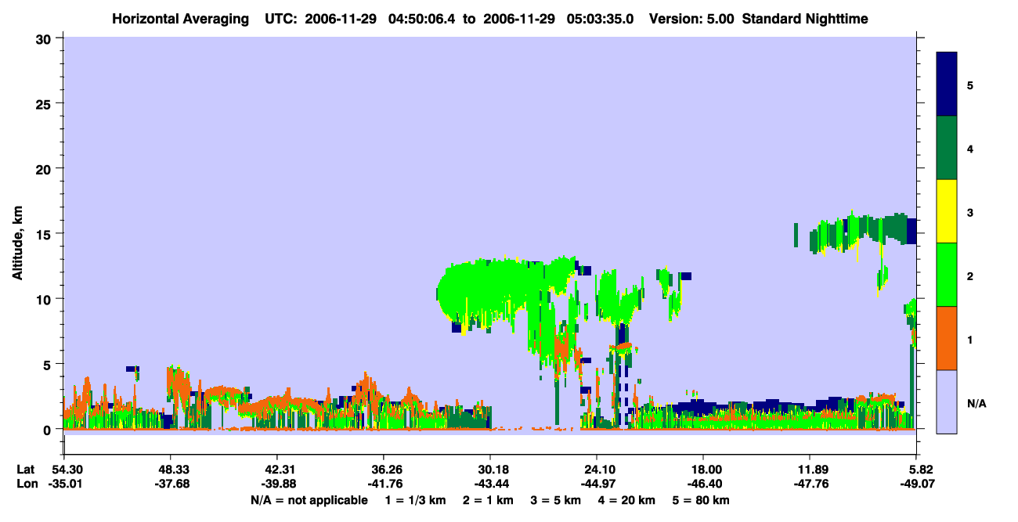Image resolution: width=1018 pixels, height=522 pixels.
Task: Click the navy blue colorbar segment labeled 5
Action: click(x=947, y=85)
